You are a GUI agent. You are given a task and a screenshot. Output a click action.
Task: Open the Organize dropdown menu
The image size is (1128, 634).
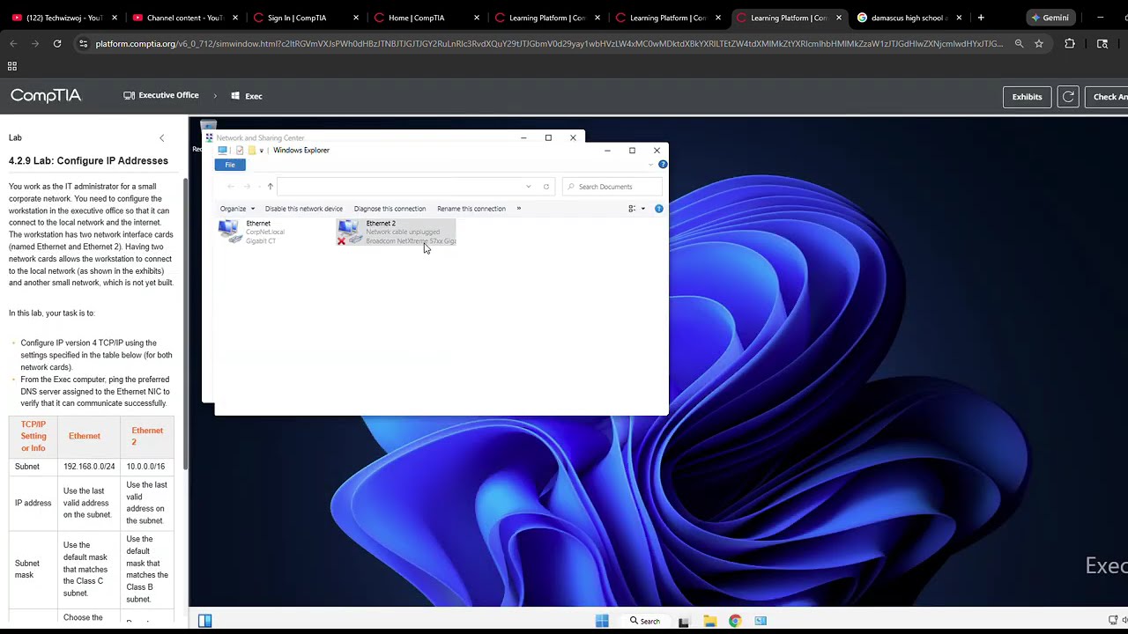pyautogui.click(x=237, y=209)
